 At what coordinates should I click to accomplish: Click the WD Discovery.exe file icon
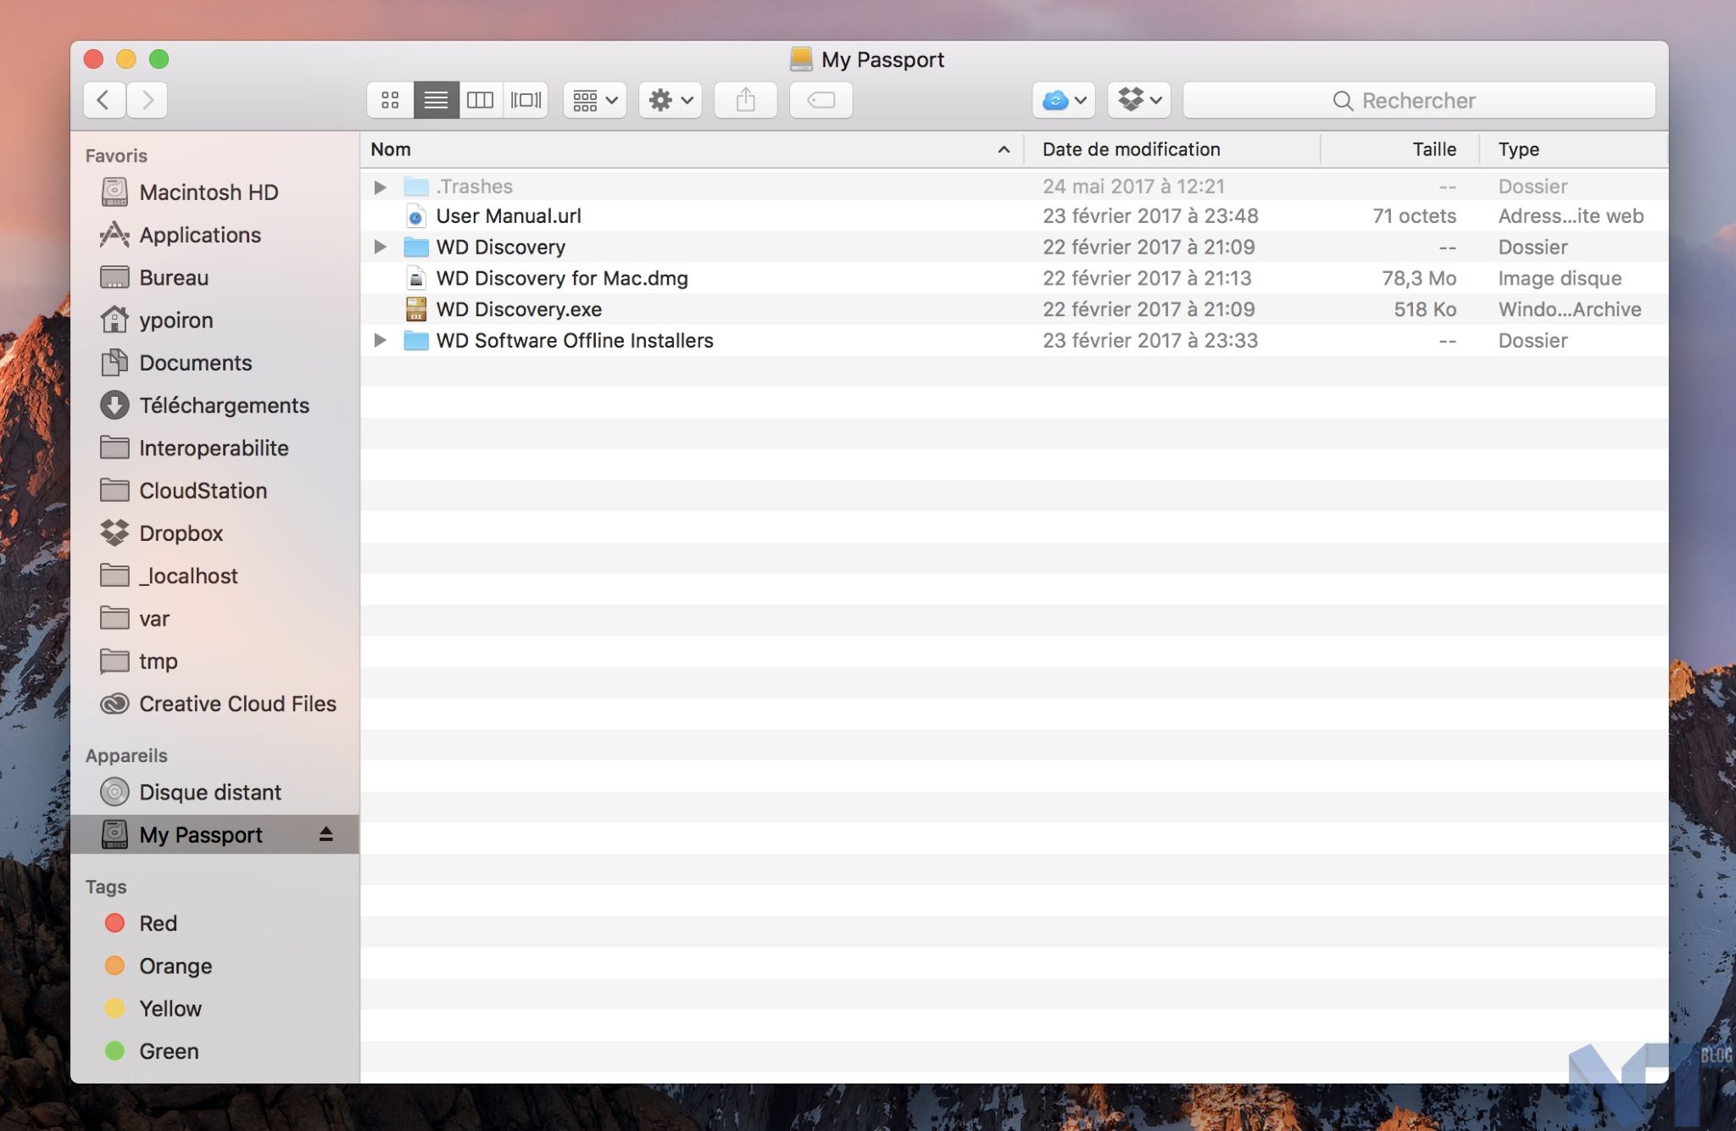point(416,309)
